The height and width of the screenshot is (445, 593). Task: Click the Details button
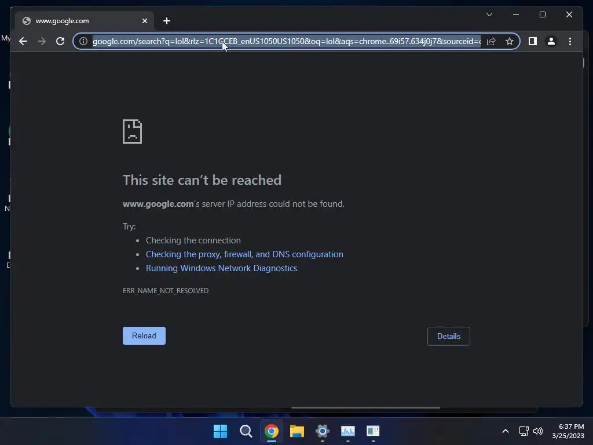click(449, 336)
